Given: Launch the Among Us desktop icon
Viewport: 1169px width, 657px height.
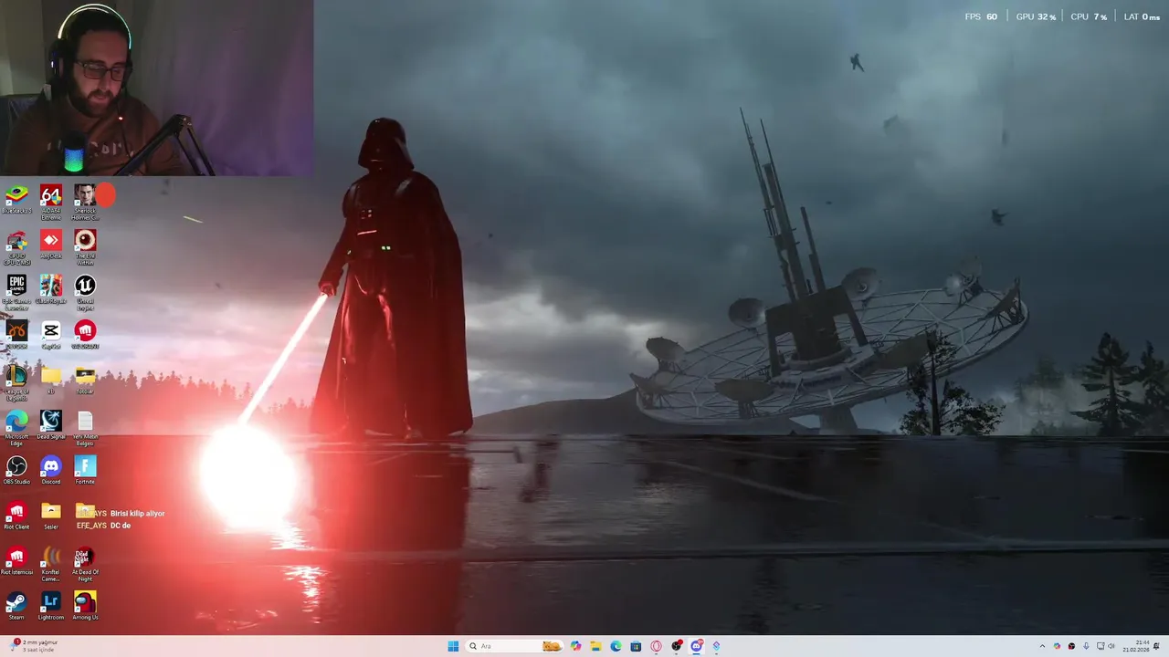Looking at the screenshot, I should [85, 606].
